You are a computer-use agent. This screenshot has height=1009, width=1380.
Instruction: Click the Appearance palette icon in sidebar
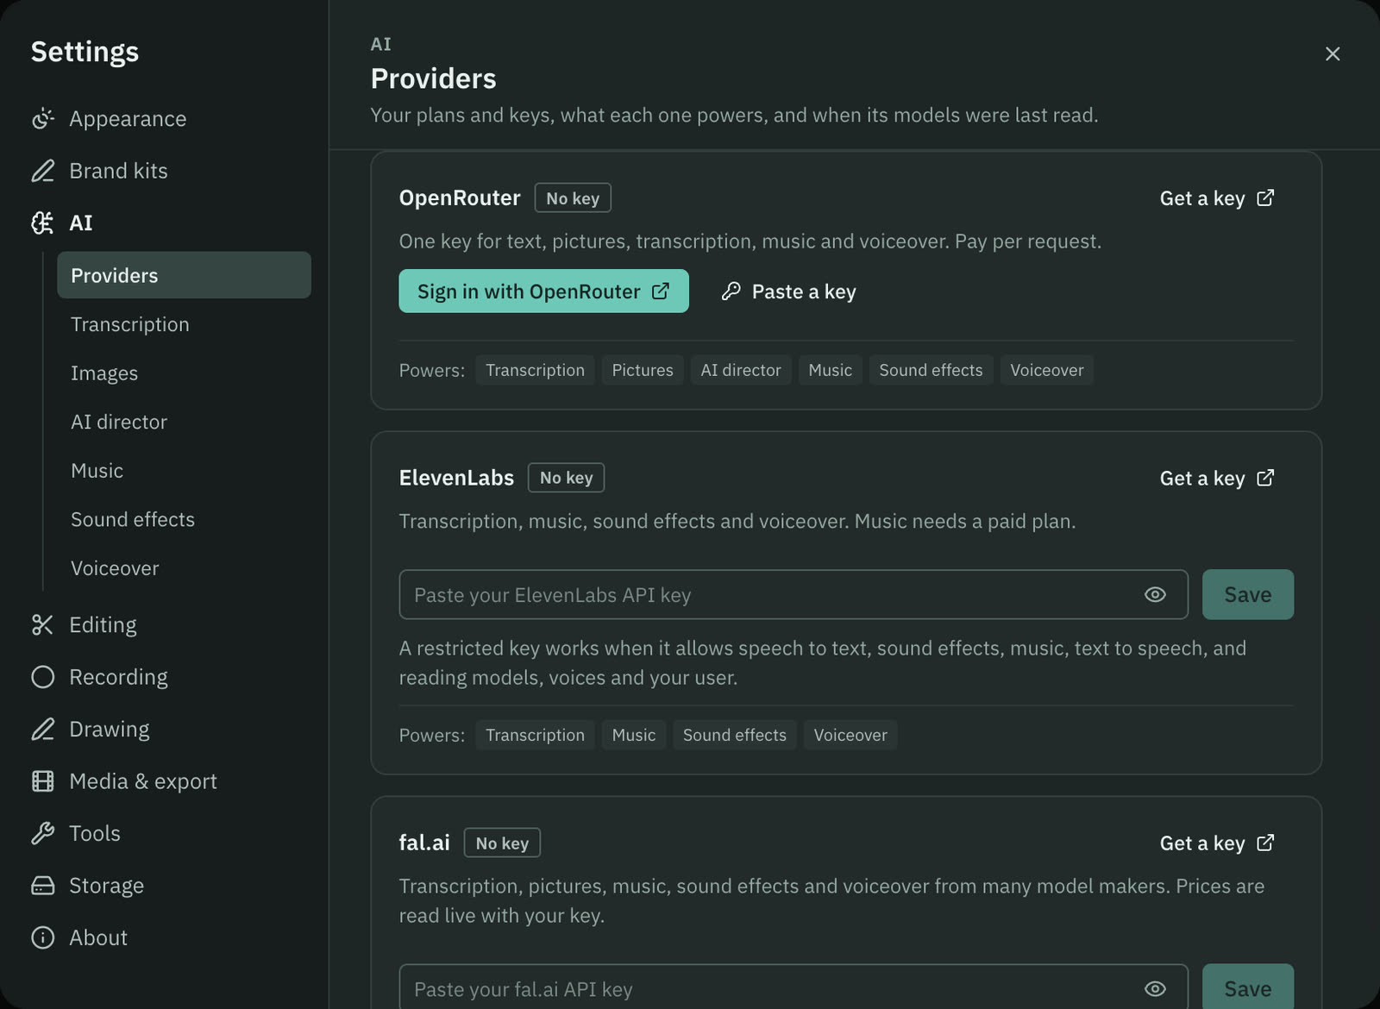coord(42,118)
